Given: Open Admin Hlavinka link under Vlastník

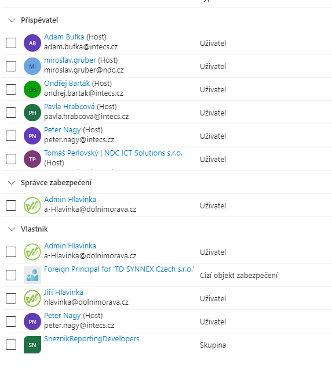Looking at the screenshot, I should pyautogui.click(x=70, y=246).
